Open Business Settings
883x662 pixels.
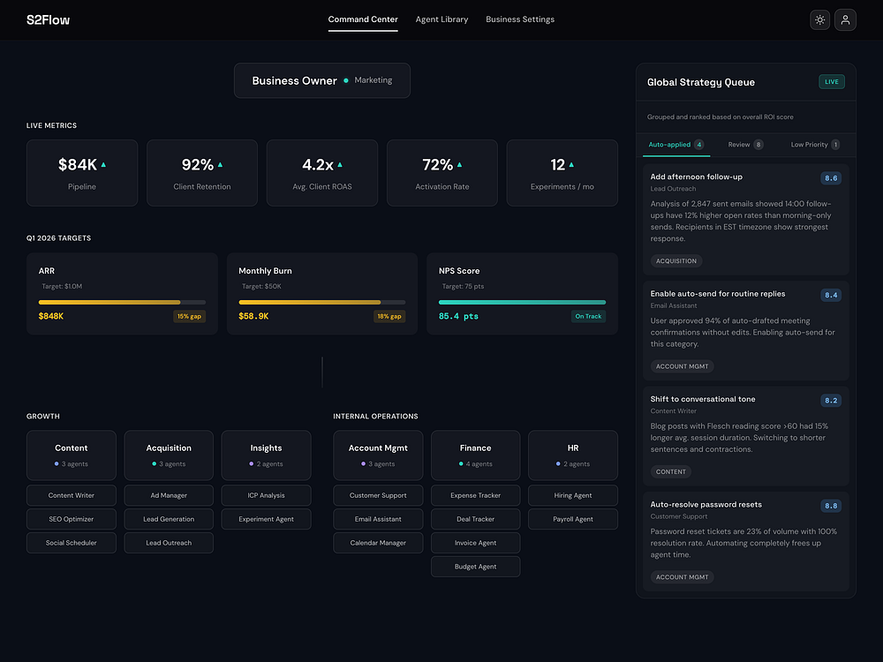point(520,19)
